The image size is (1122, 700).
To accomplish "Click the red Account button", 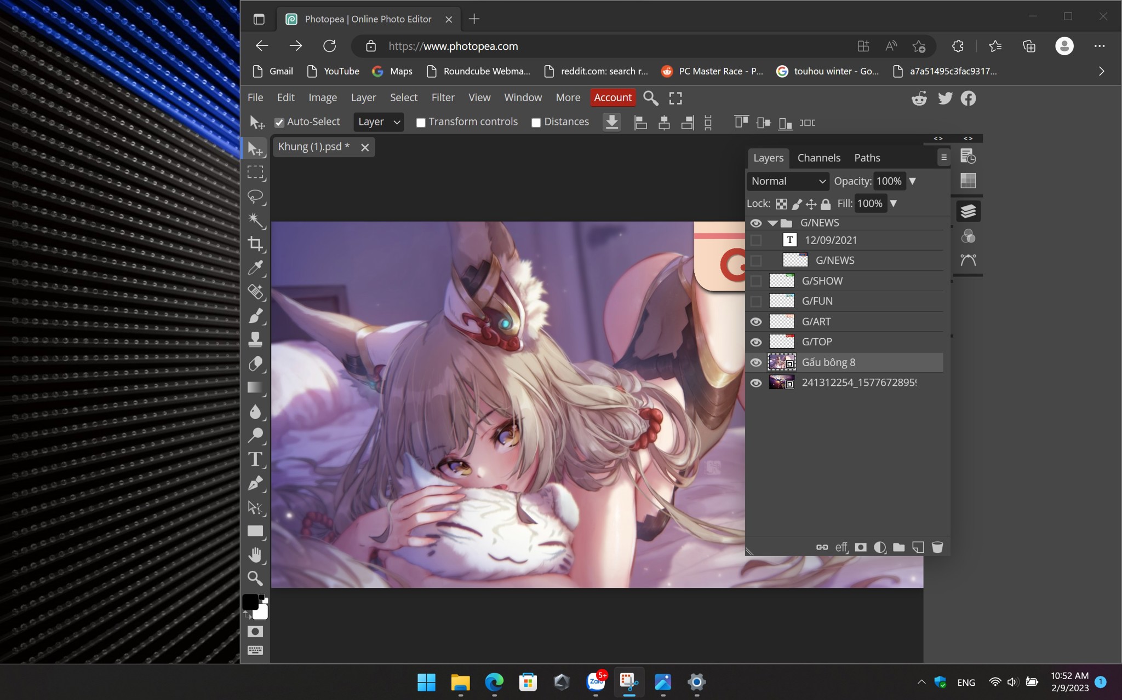I will (612, 97).
